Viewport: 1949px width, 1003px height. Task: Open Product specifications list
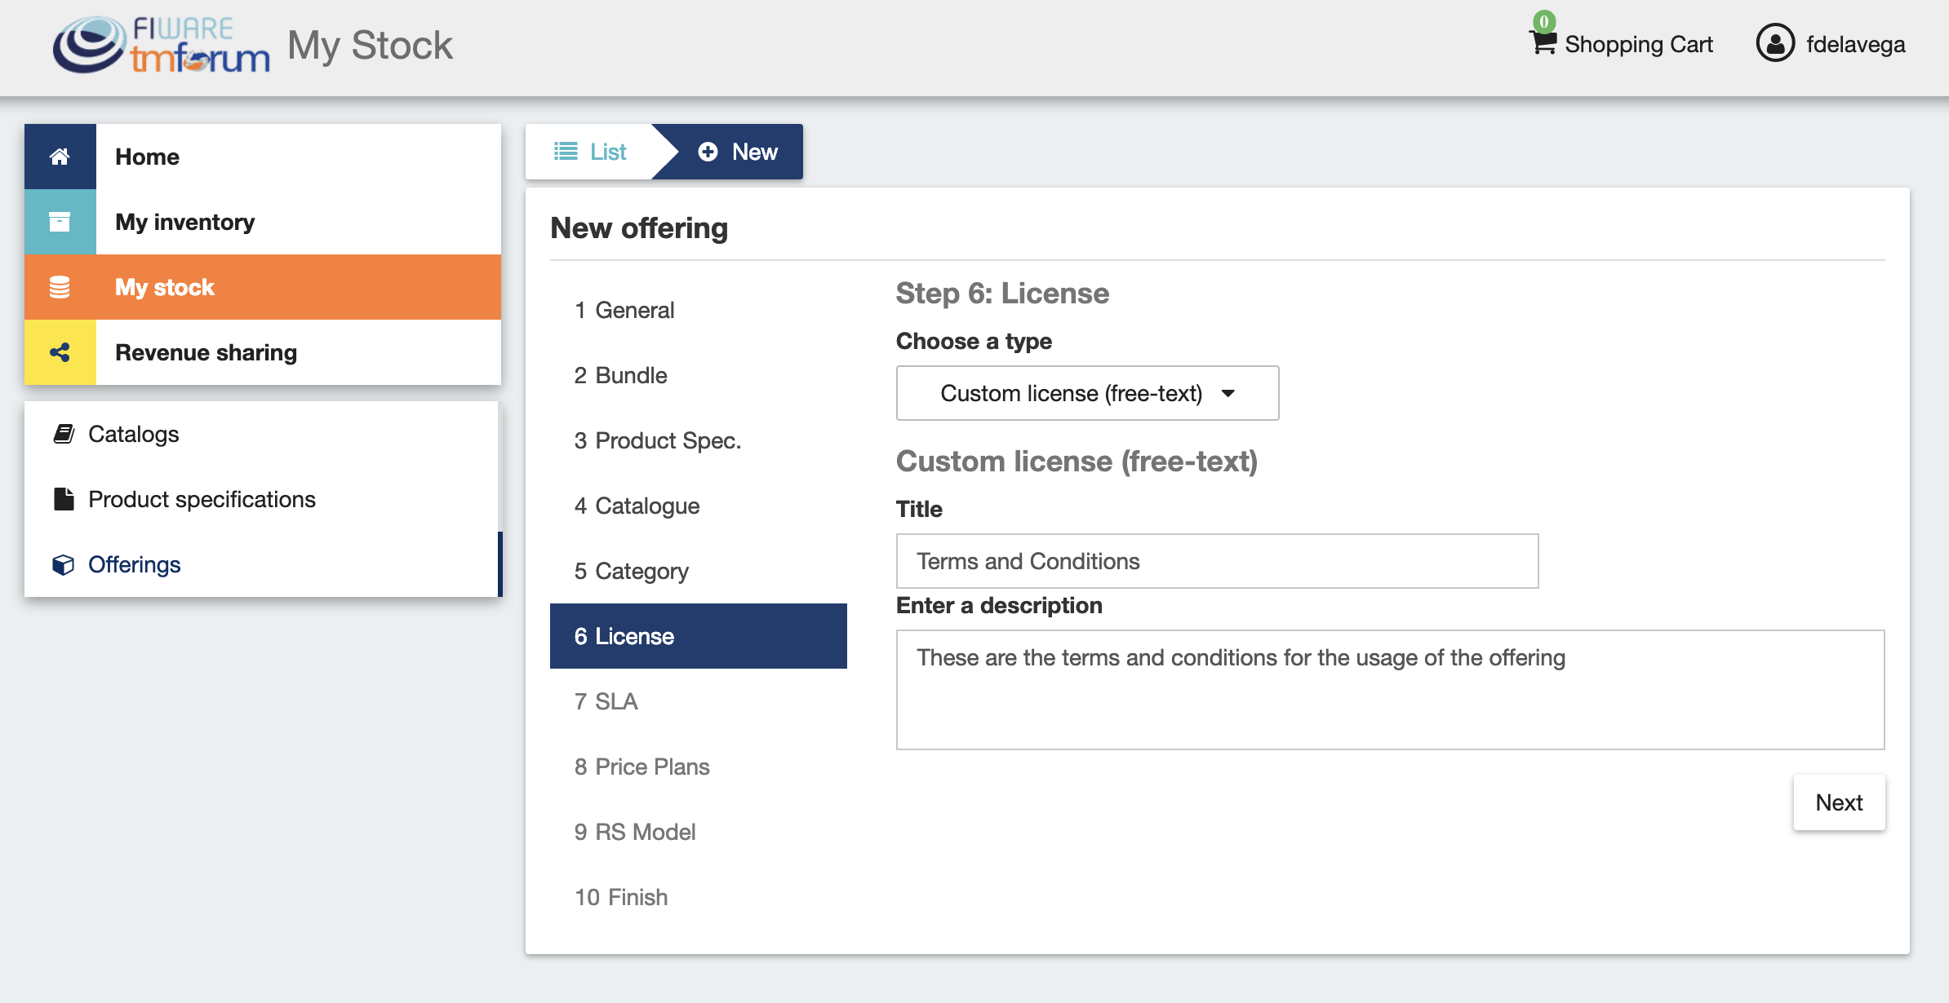261,499
